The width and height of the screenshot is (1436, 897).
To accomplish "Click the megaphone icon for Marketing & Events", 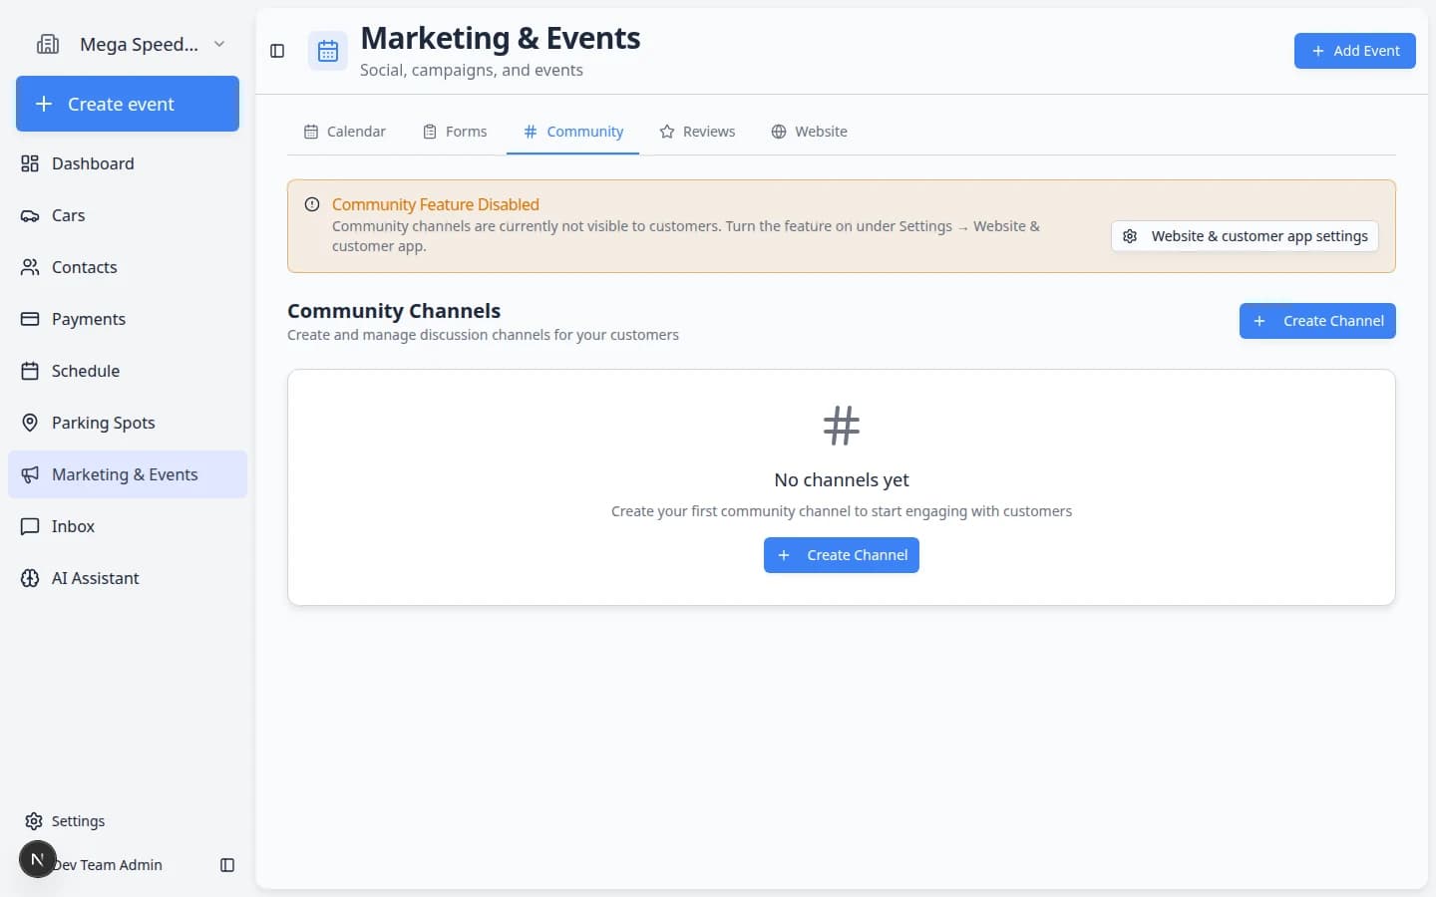I will (x=30, y=474).
